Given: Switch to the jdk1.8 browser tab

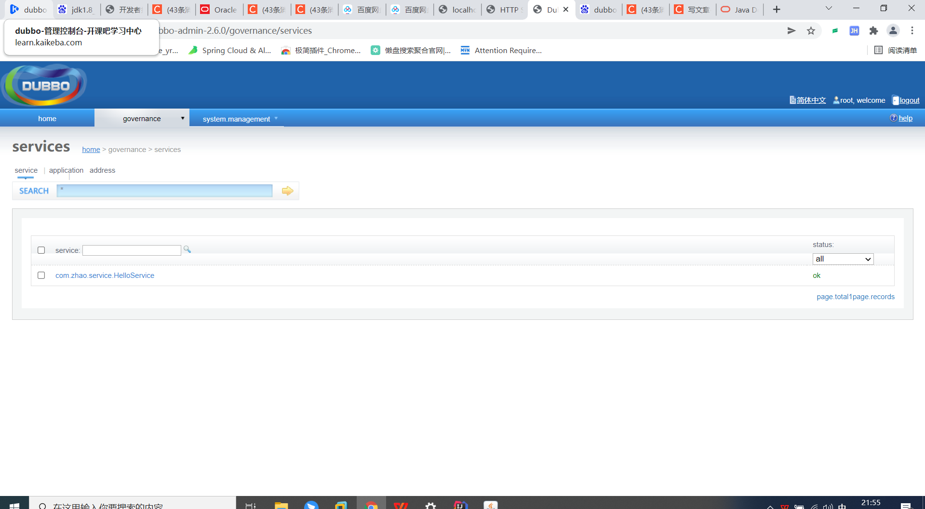Looking at the screenshot, I should pos(76,9).
